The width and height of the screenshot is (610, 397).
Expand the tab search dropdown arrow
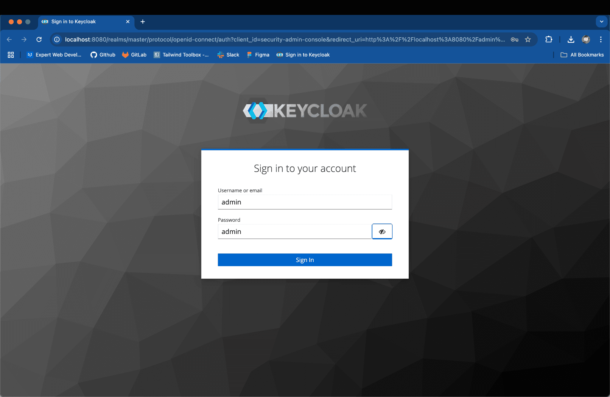tap(601, 21)
